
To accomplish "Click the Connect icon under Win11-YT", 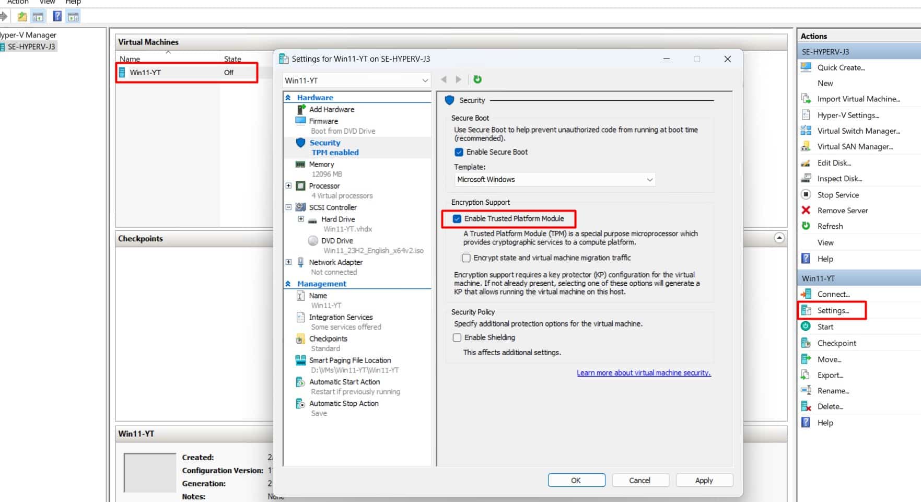I will [x=807, y=294].
